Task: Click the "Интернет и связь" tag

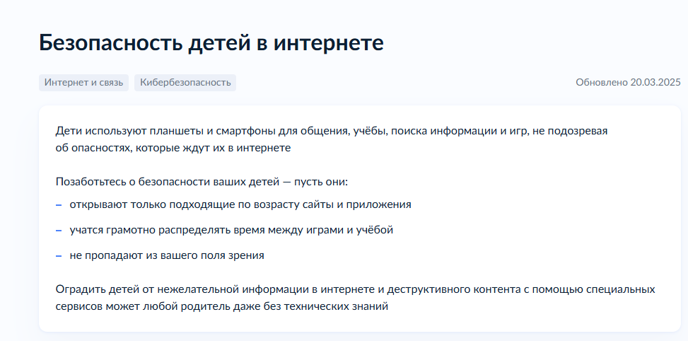Action: click(83, 83)
